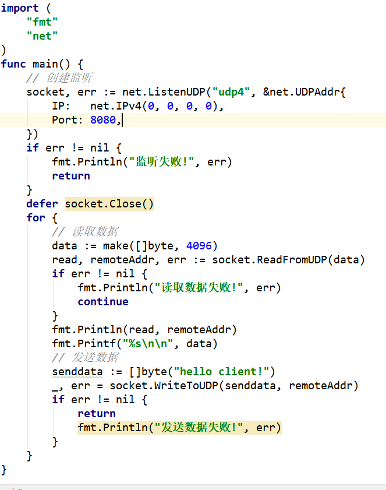Click the 发送数据 comment
The width and height of the screenshot is (386, 490).
tap(85, 358)
